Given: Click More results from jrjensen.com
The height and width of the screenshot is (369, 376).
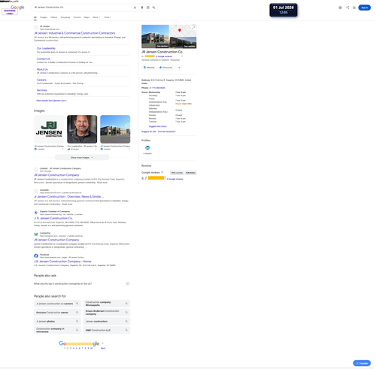Looking at the screenshot, I should [52, 101].
